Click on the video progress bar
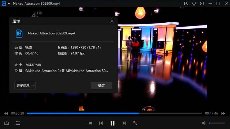 click(114, 114)
